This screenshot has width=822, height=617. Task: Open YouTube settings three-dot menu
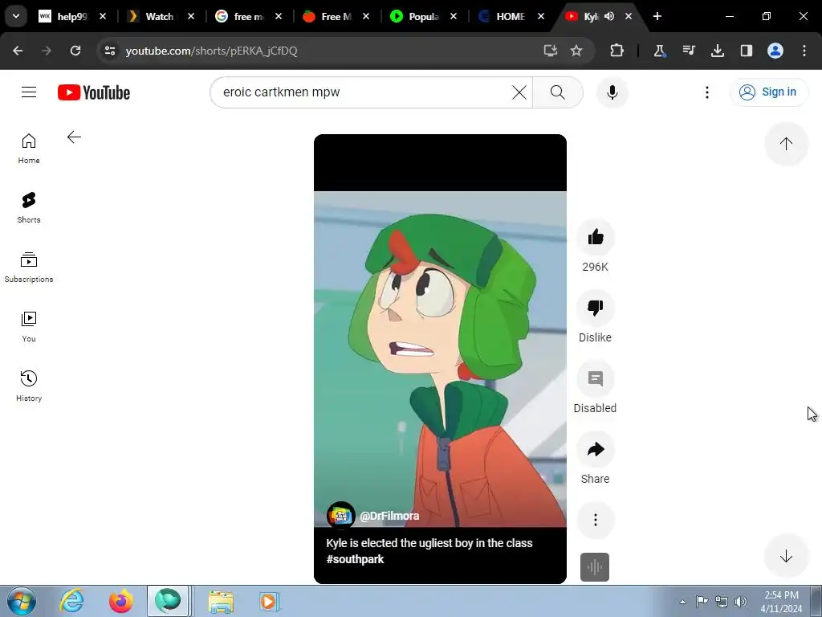[x=707, y=92]
